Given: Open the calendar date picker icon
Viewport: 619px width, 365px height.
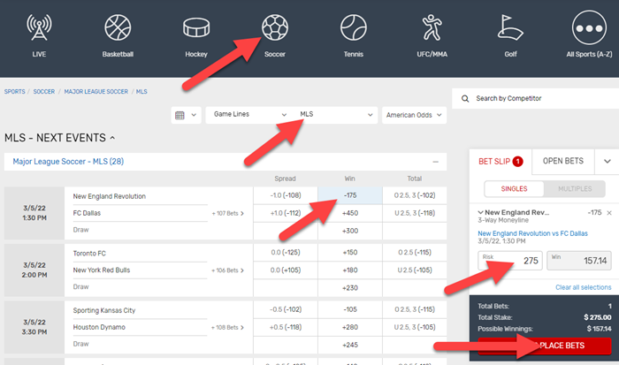Looking at the screenshot, I should tap(184, 115).
